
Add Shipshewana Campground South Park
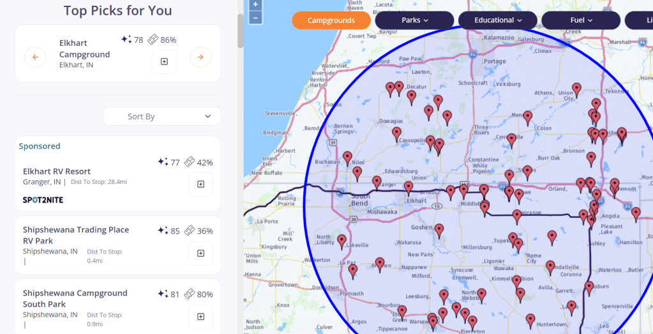click(200, 316)
